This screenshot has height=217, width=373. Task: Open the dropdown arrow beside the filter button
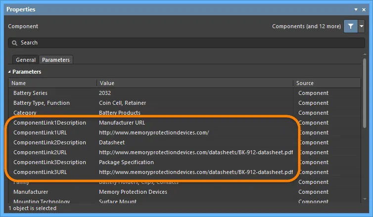point(362,27)
